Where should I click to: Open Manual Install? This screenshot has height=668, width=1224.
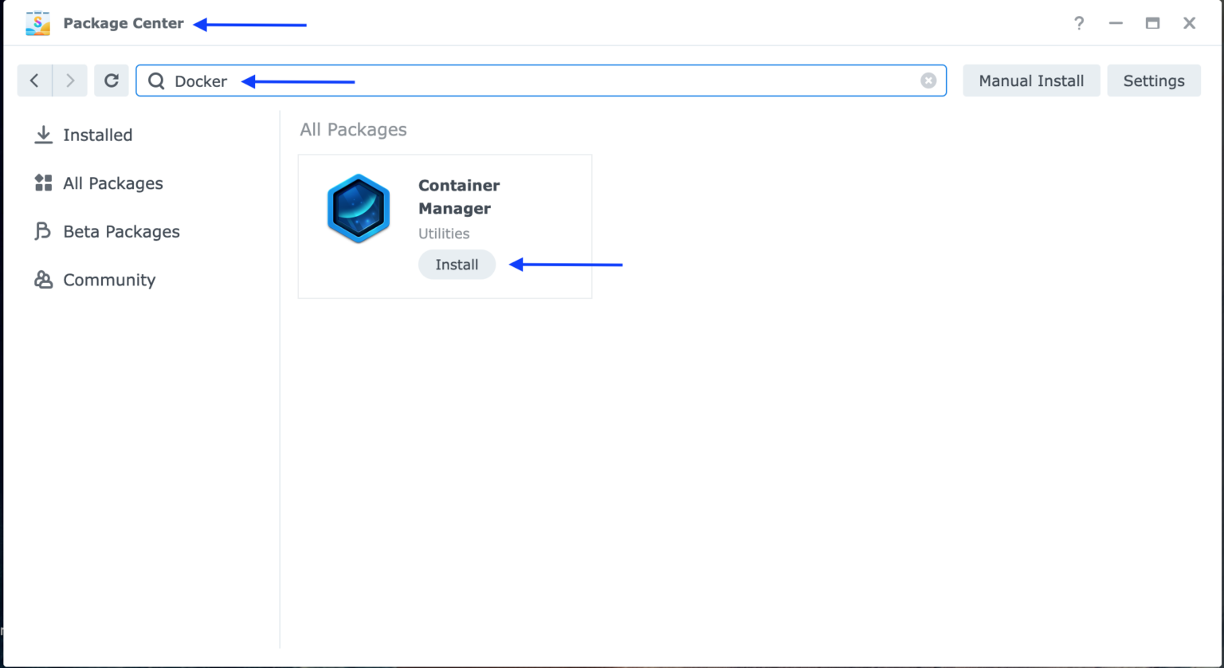(x=1031, y=80)
